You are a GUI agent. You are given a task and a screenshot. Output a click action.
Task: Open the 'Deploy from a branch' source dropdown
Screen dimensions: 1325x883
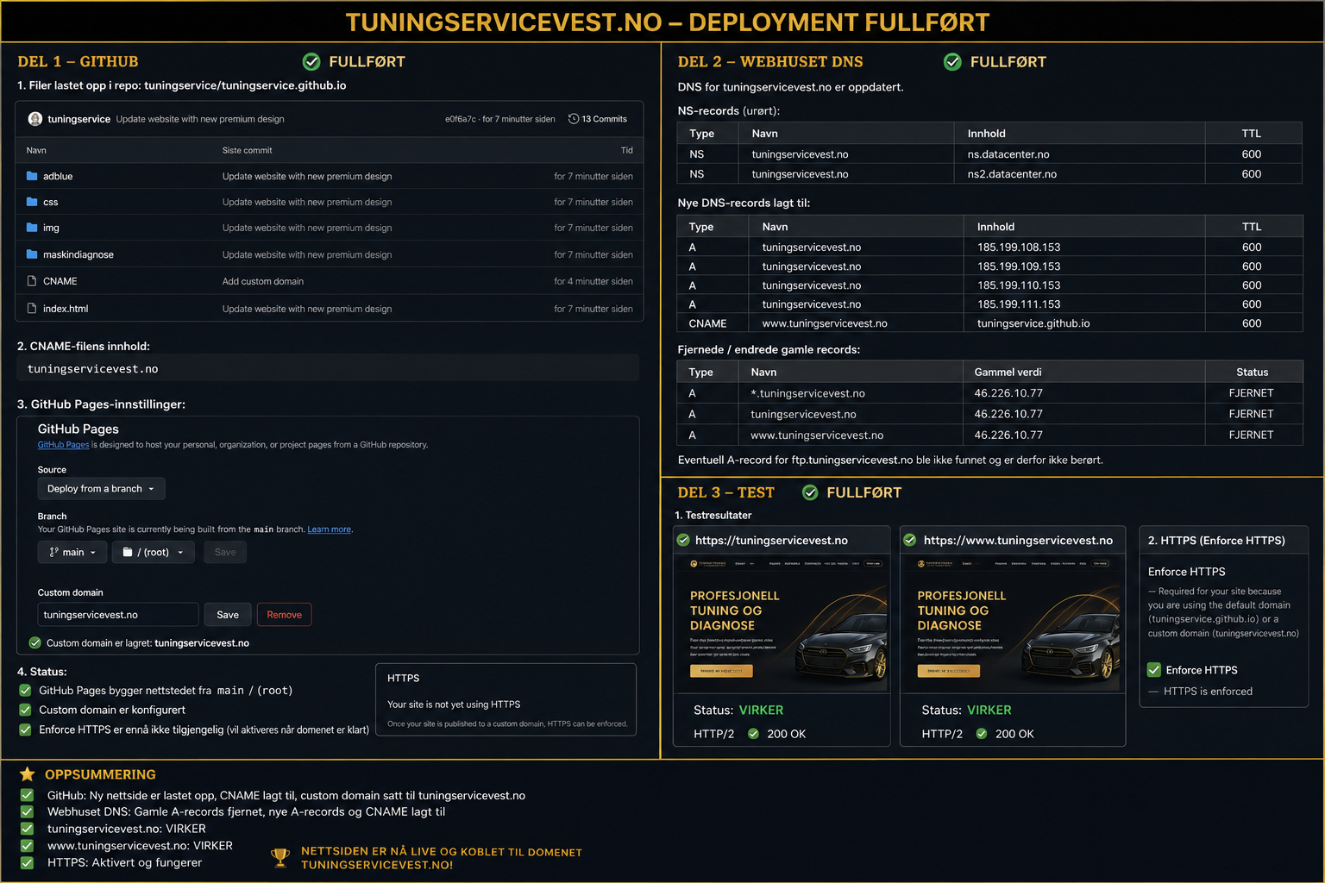coord(101,489)
